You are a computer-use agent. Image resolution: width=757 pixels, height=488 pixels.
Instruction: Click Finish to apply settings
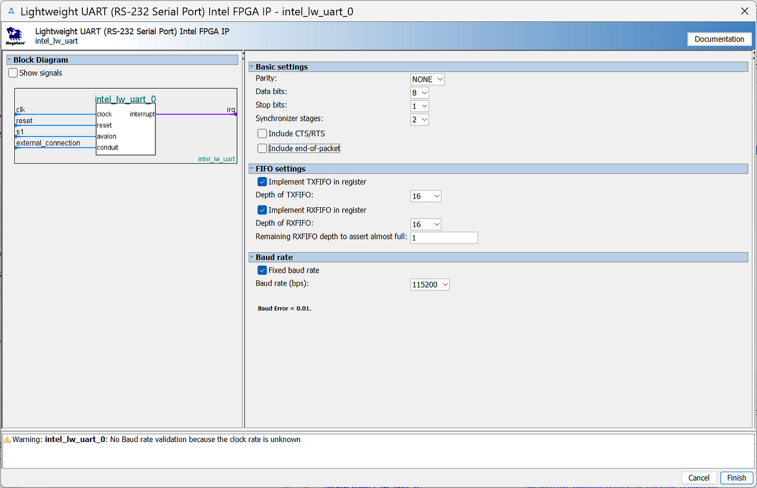pos(736,478)
